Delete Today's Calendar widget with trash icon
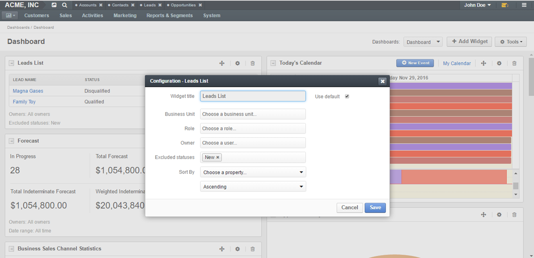This screenshot has width=534, height=258. [x=514, y=63]
